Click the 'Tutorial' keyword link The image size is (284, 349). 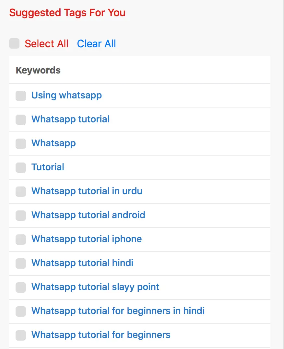tap(48, 167)
